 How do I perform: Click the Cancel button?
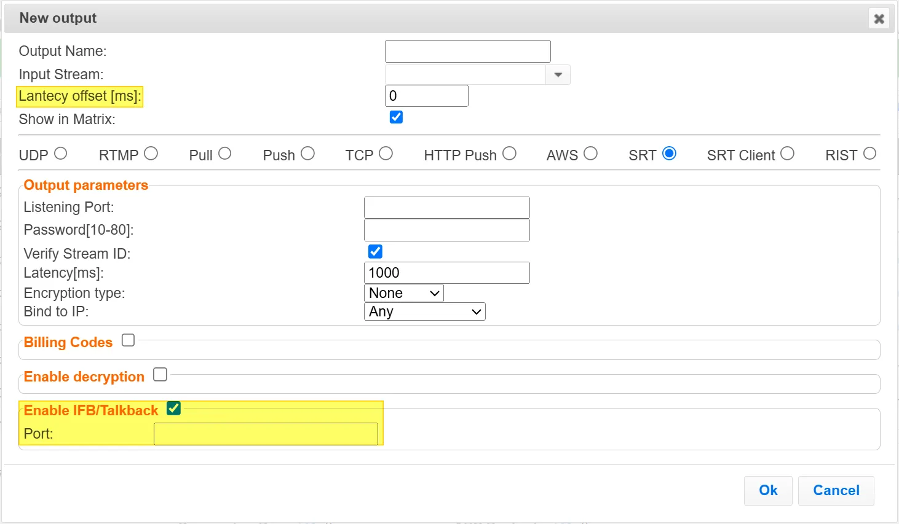pyautogui.click(x=836, y=490)
